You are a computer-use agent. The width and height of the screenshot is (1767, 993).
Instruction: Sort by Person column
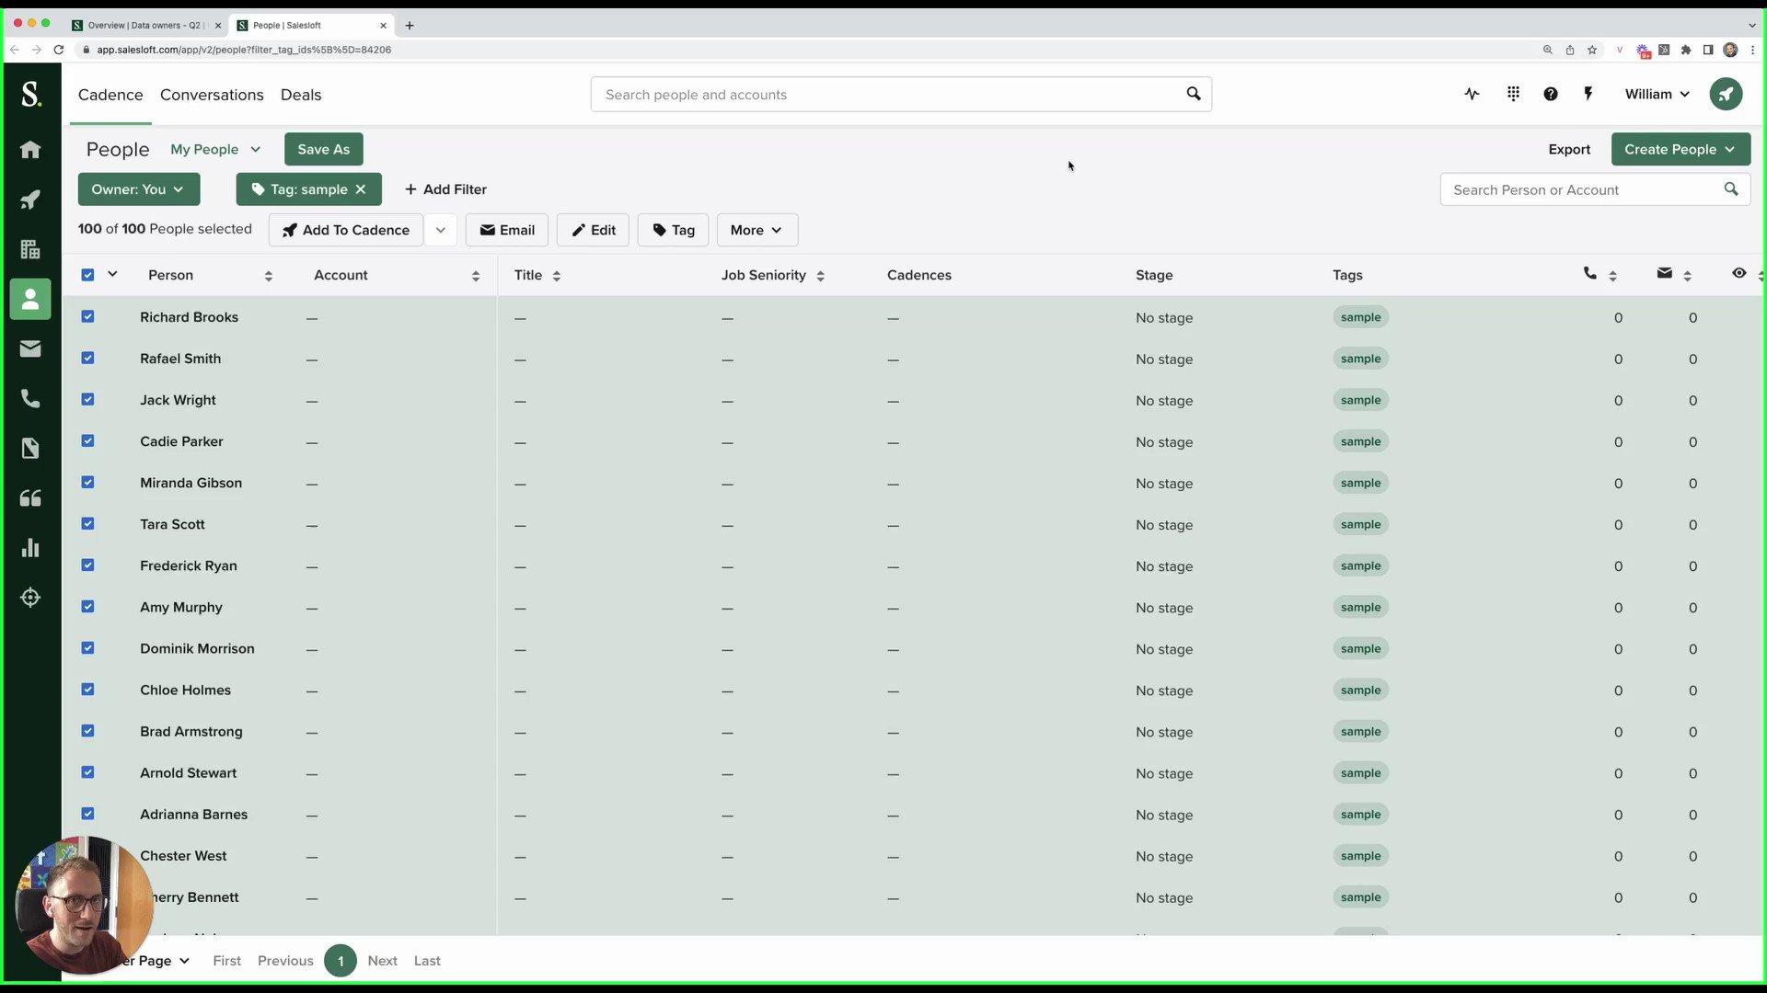click(x=269, y=276)
